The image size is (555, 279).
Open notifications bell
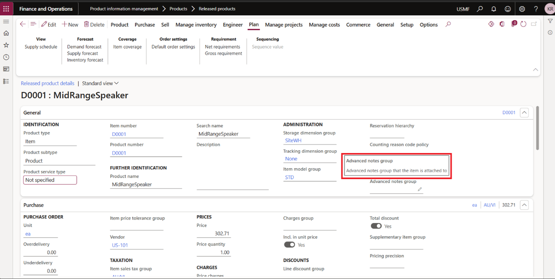tap(494, 9)
